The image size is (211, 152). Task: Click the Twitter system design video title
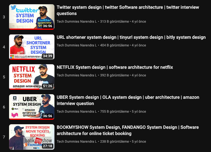128,10
